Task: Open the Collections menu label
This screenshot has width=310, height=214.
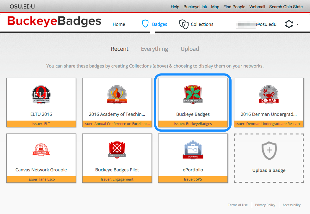Action: [x=202, y=24]
